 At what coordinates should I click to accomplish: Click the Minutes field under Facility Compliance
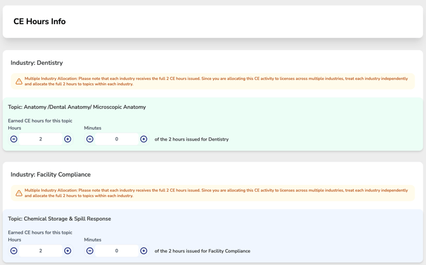(x=117, y=251)
